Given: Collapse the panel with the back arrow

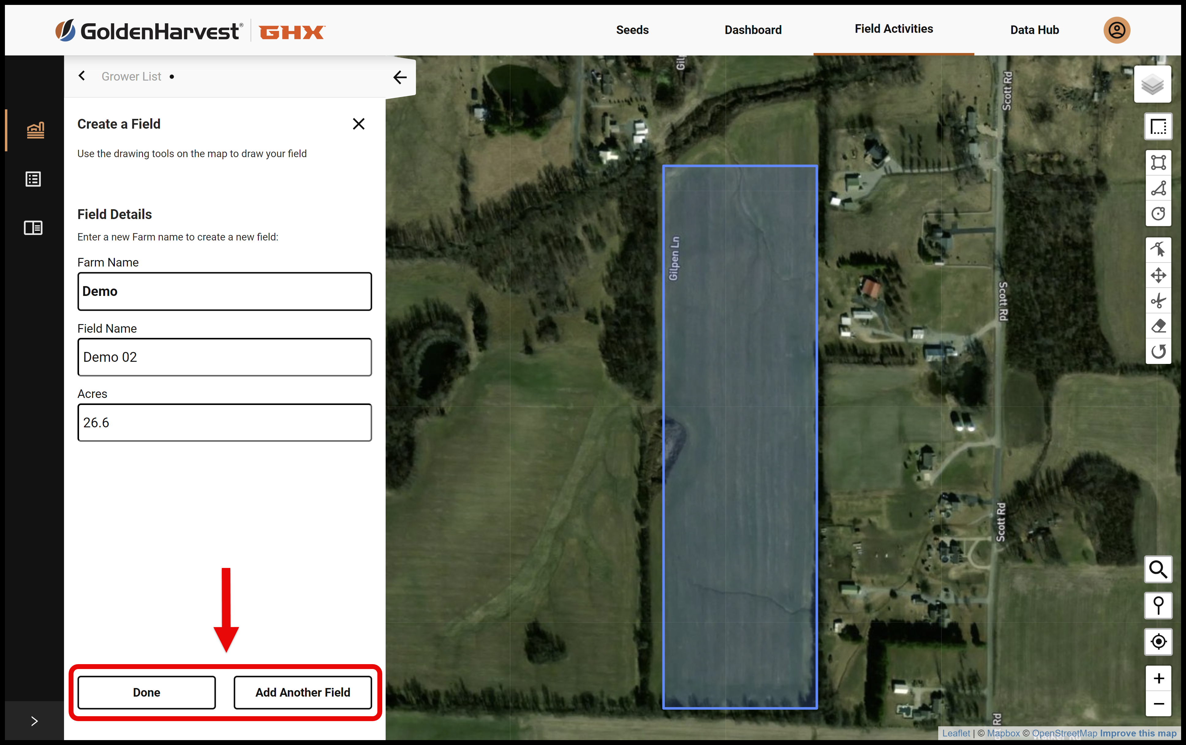Looking at the screenshot, I should click(400, 77).
